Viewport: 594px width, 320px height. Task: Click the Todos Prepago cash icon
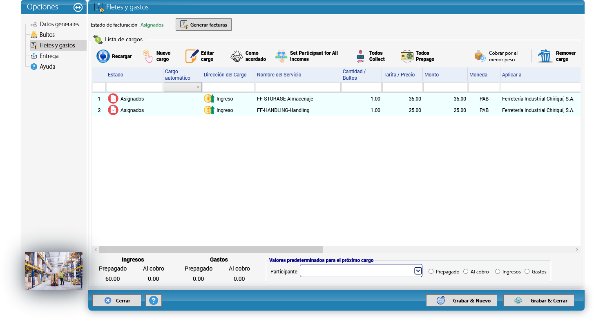[407, 56]
